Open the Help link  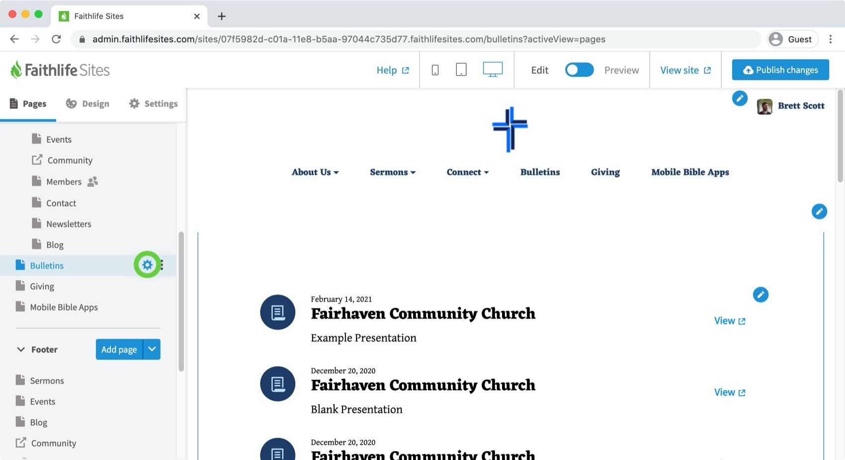(x=393, y=70)
